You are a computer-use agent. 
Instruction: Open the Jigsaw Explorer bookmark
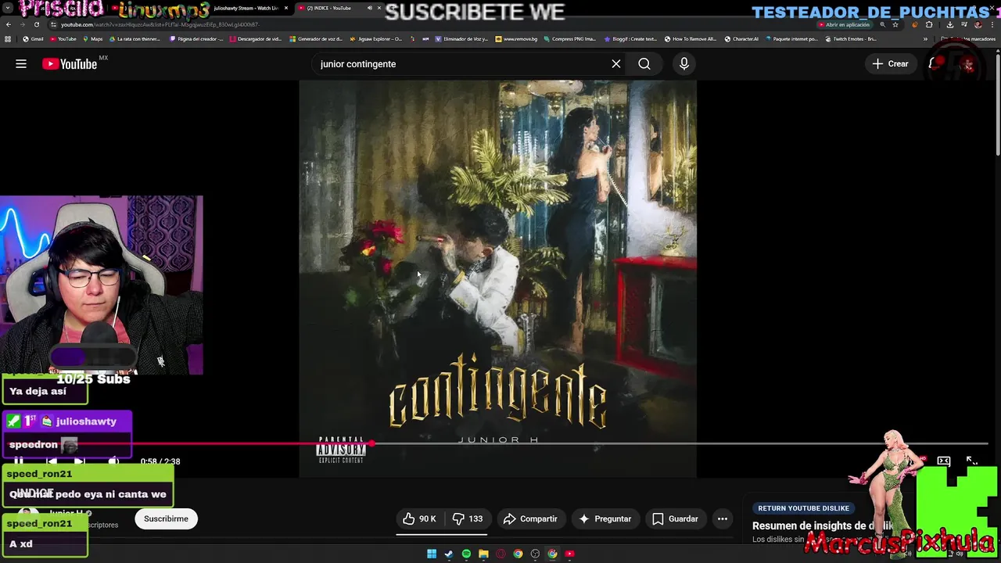tap(376, 39)
